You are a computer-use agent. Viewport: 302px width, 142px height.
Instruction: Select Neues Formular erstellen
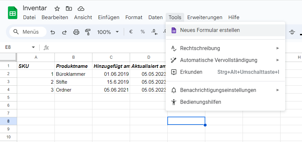[210, 30]
